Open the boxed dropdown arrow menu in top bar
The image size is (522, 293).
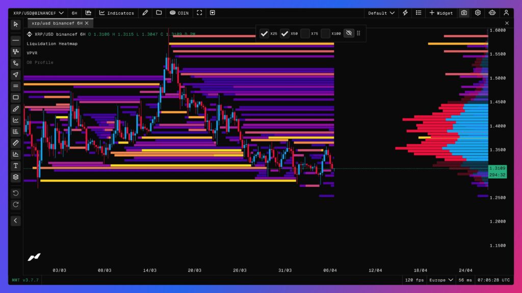tap(213, 13)
